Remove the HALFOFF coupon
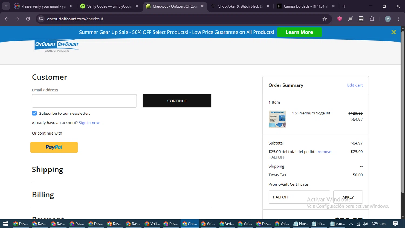Viewport: 405px width, 228px height. point(324,152)
